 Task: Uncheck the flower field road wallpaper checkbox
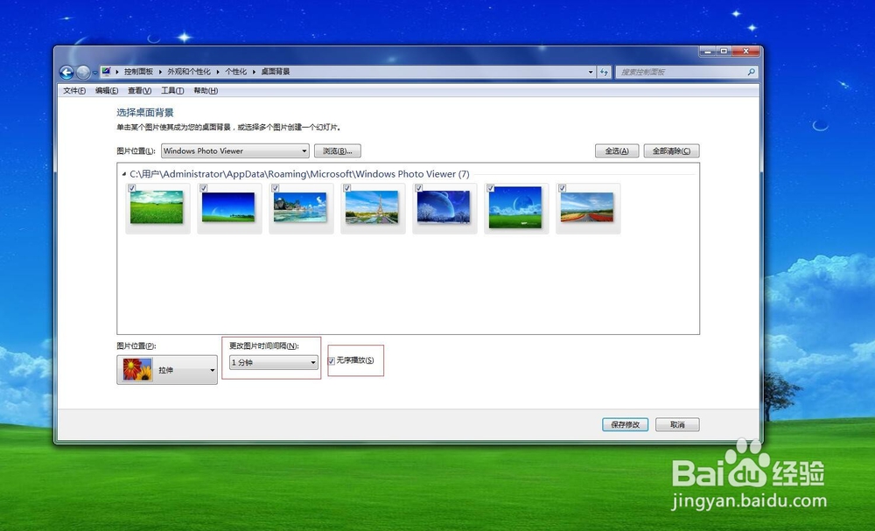tap(563, 188)
